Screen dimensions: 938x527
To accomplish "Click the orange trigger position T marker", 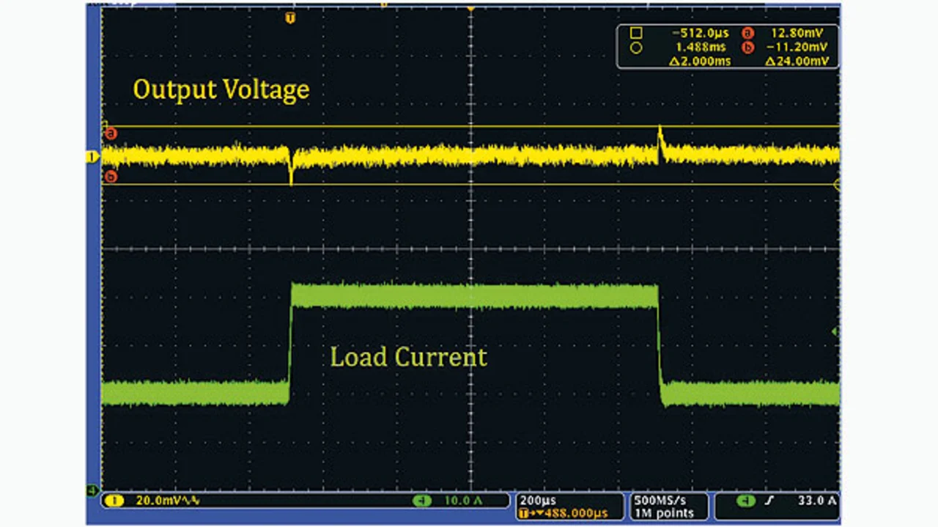I will click(291, 18).
